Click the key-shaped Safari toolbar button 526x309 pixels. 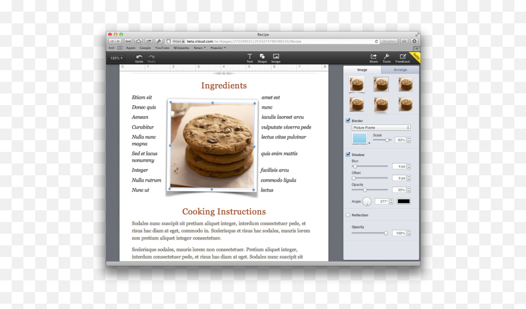click(x=158, y=41)
